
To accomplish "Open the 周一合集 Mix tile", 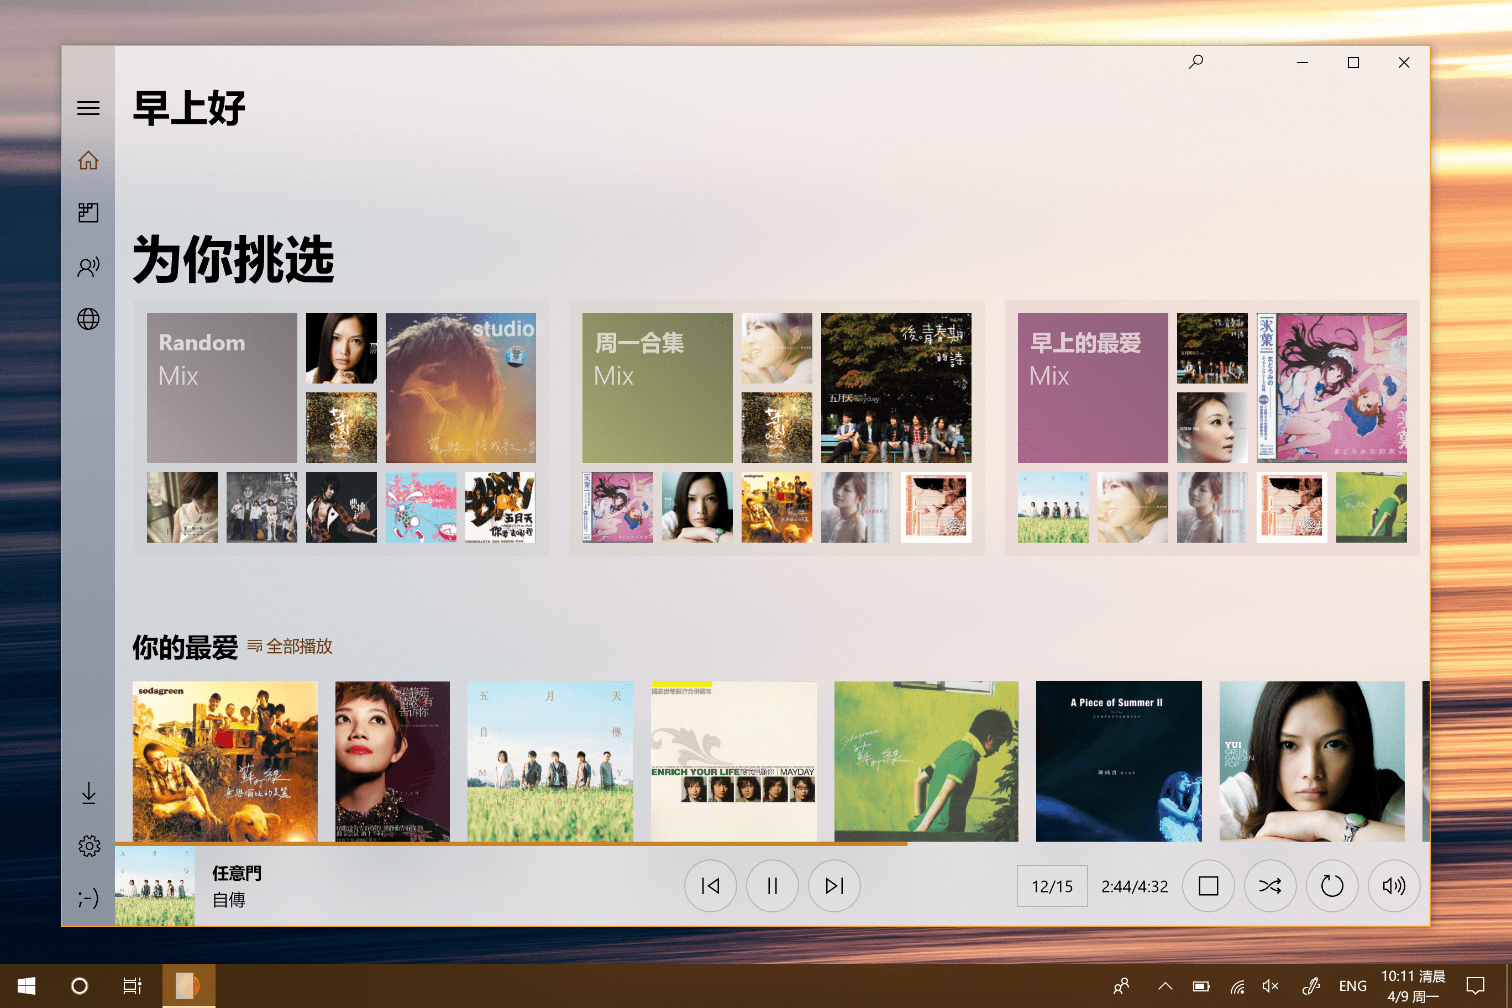I will (x=657, y=387).
